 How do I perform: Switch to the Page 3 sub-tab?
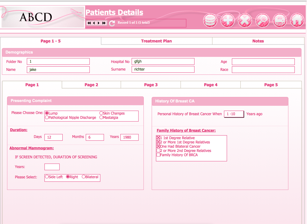click(151, 85)
